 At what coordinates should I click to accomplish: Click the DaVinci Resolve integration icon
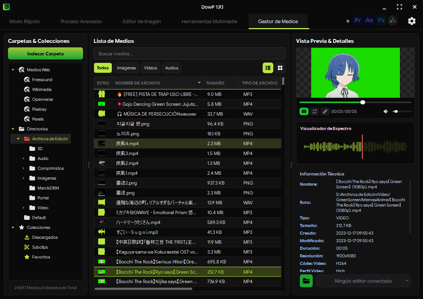[x=393, y=20]
